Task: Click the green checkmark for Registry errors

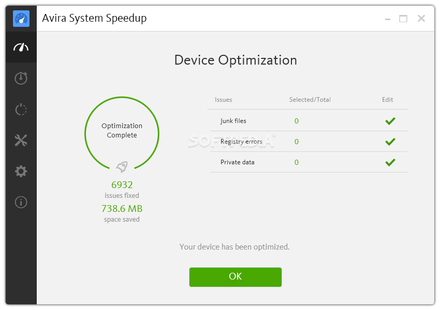Action: coord(390,142)
